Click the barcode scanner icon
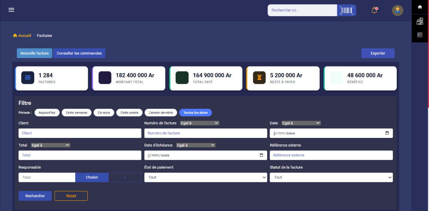429x211 pixels. (346, 10)
